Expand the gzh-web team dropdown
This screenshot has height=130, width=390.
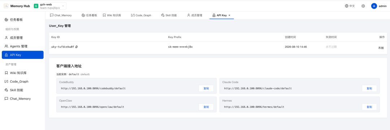49,6
